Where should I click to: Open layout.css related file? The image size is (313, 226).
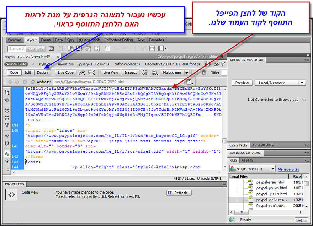(65, 64)
